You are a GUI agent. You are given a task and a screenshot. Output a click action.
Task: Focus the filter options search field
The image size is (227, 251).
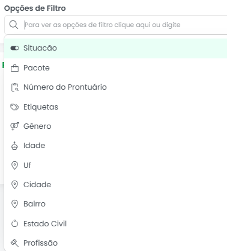[116, 25]
